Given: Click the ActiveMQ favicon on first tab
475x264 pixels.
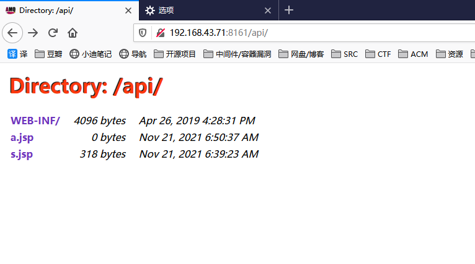Looking at the screenshot, I should coord(11,11).
